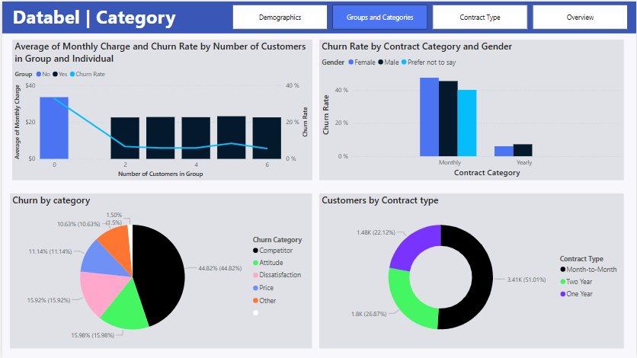The height and width of the screenshot is (358, 637).
Task: Go to the Overview tab
Action: [x=580, y=17]
